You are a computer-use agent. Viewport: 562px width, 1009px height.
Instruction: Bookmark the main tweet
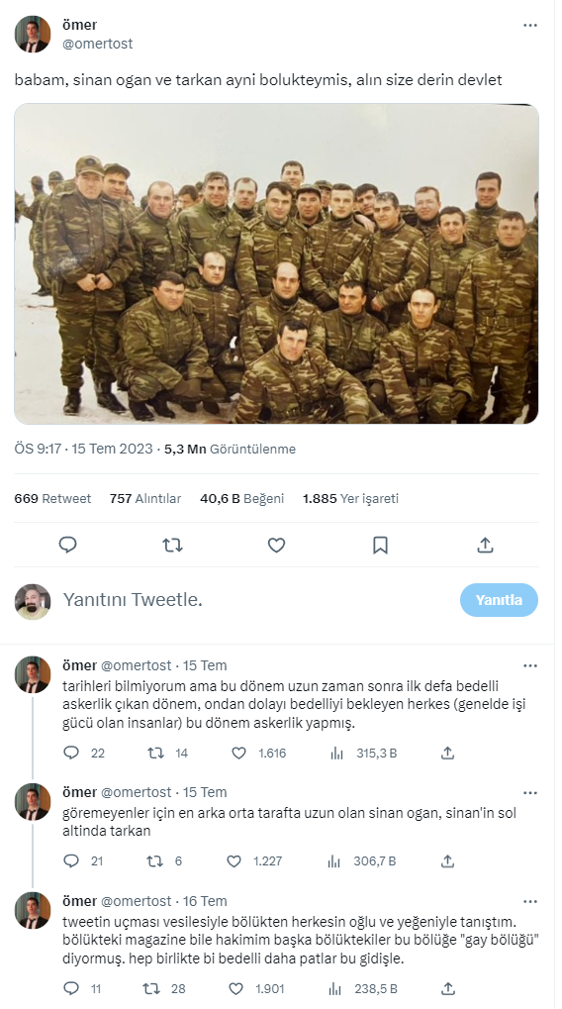[380, 545]
